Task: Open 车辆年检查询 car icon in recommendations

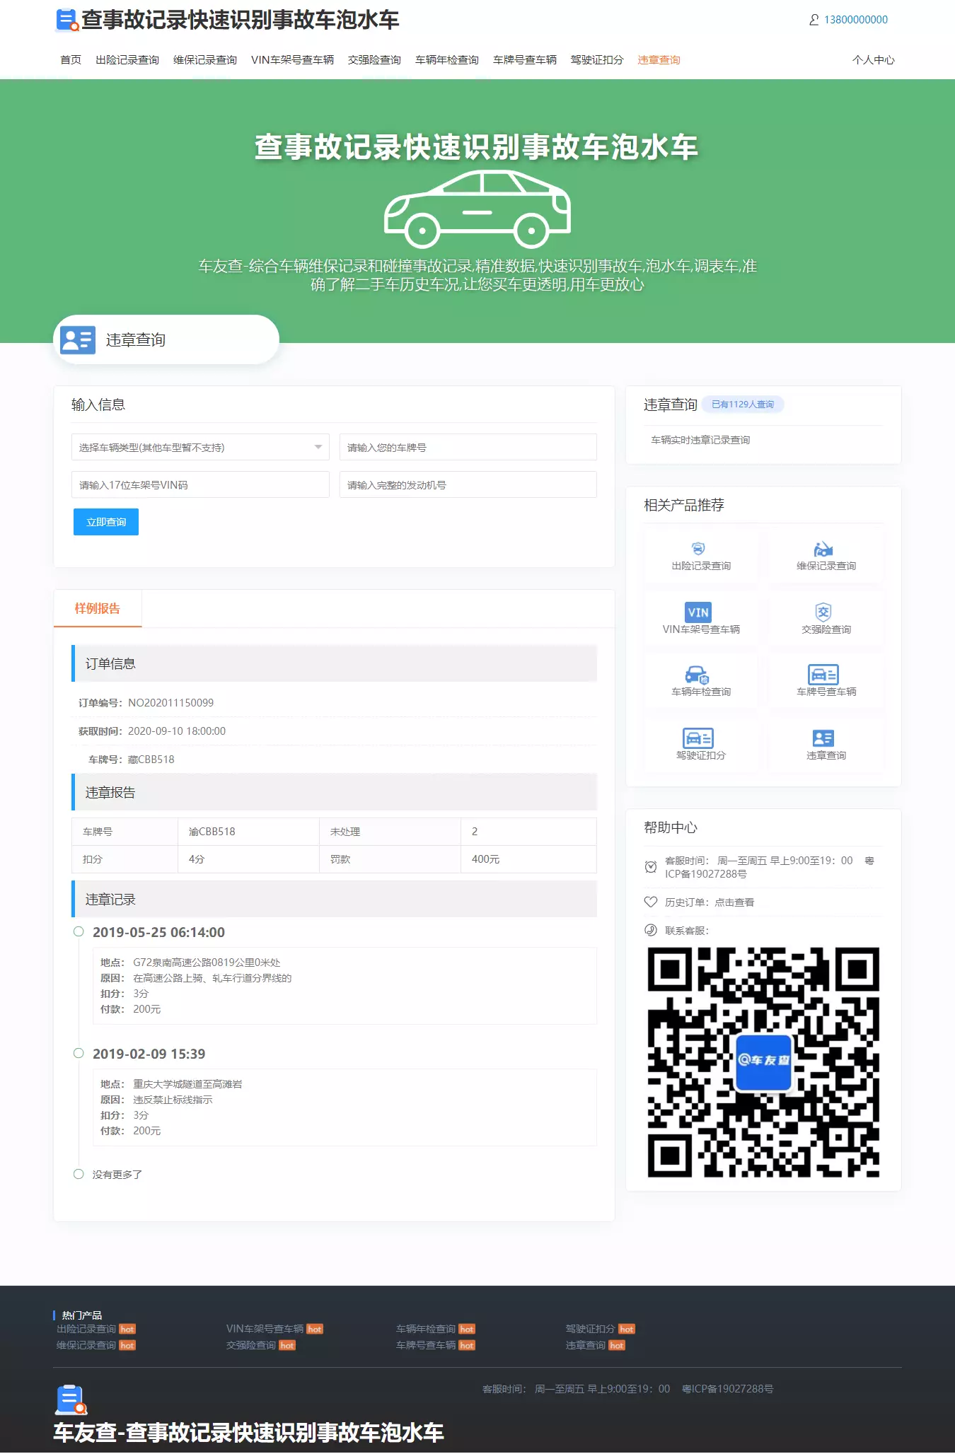Action: pos(698,675)
